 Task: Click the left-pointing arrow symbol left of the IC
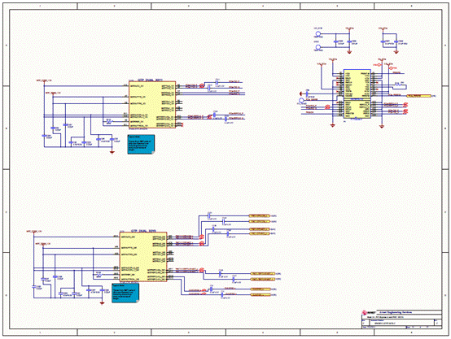pos(301,93)
